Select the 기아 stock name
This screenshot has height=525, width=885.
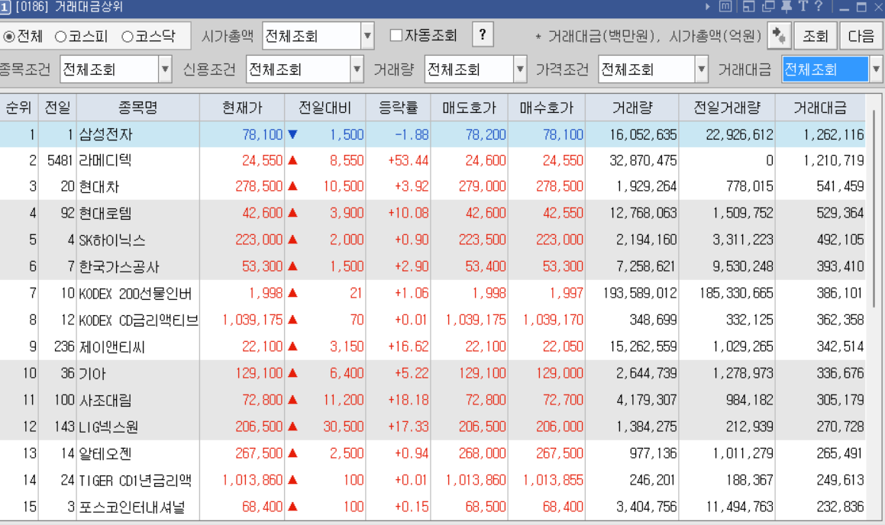pyautogui.click(x=92, y=373)
